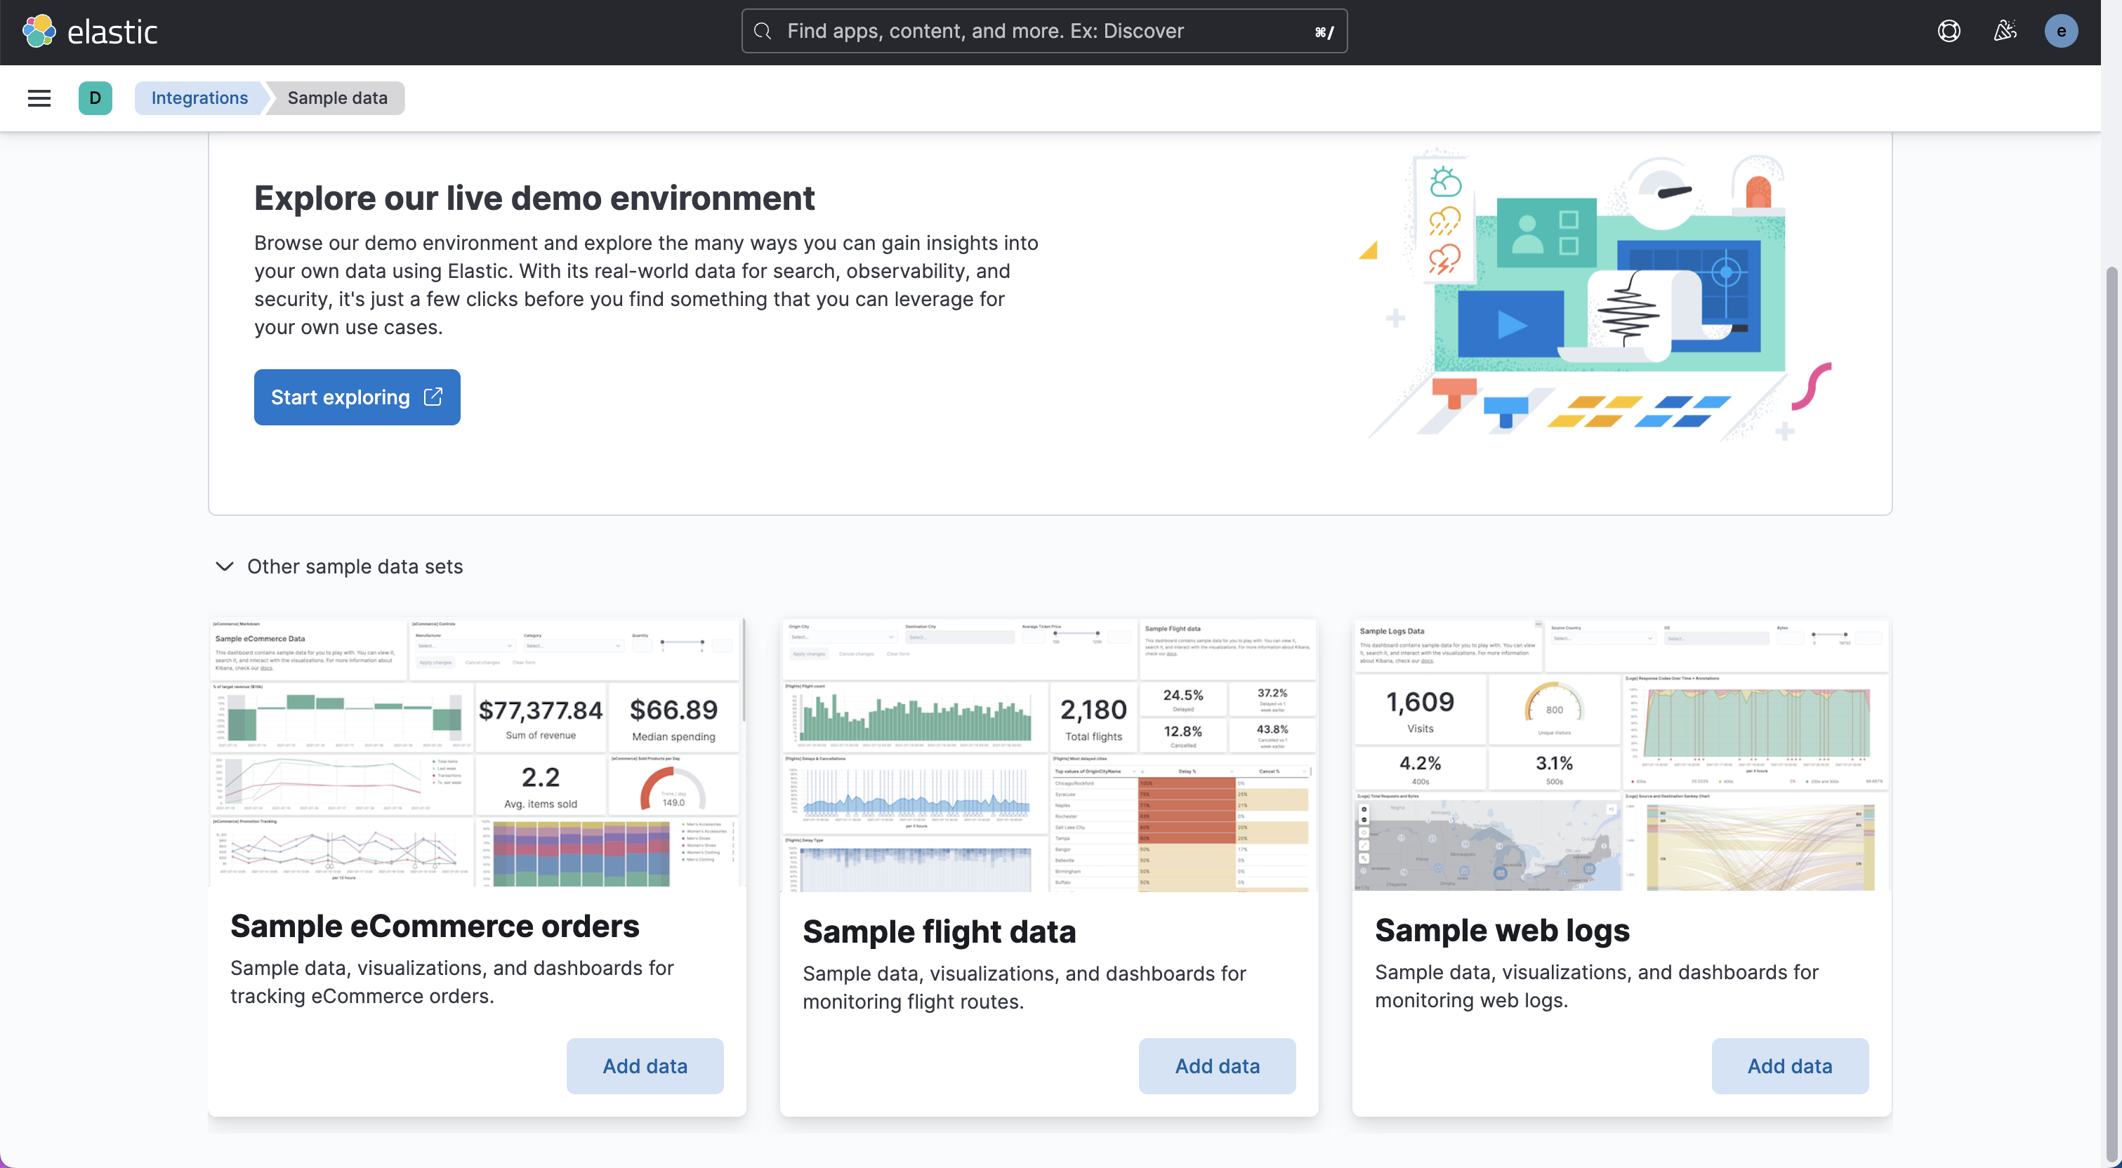Viewport: 2122px width, 1168px height.
Task: Open the user profile avatar labeled e
Action: (x=2062, y=30)
